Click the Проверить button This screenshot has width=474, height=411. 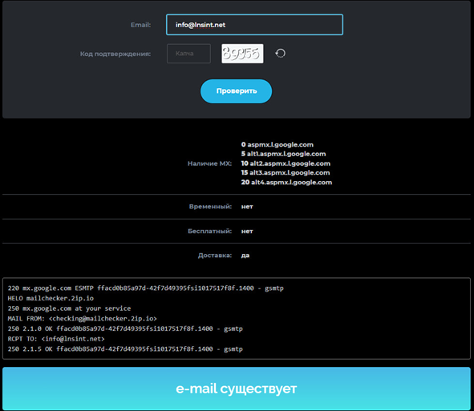point(236,91)
